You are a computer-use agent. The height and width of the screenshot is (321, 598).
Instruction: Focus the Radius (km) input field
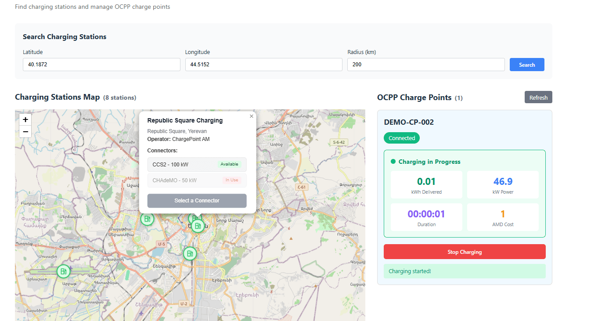[x=426, y=65]
